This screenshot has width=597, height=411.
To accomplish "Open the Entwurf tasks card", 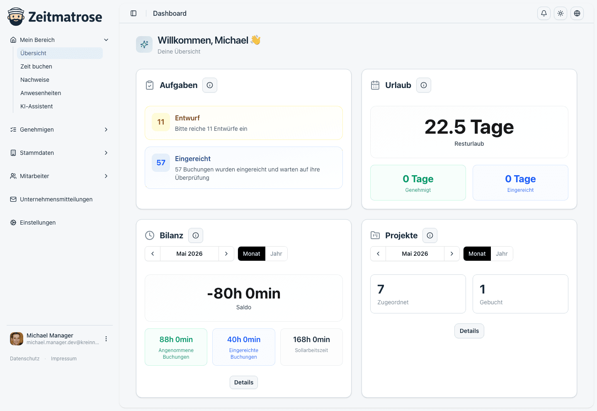I will (244, 123).
